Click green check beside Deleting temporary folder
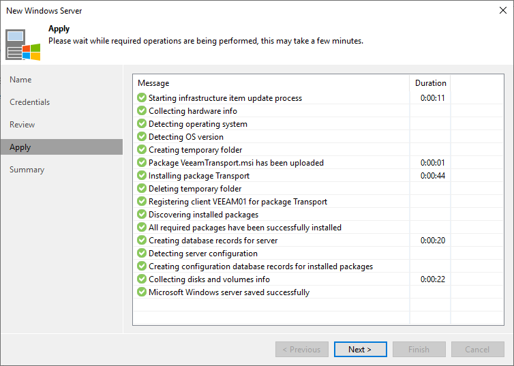 coord(142,188)
